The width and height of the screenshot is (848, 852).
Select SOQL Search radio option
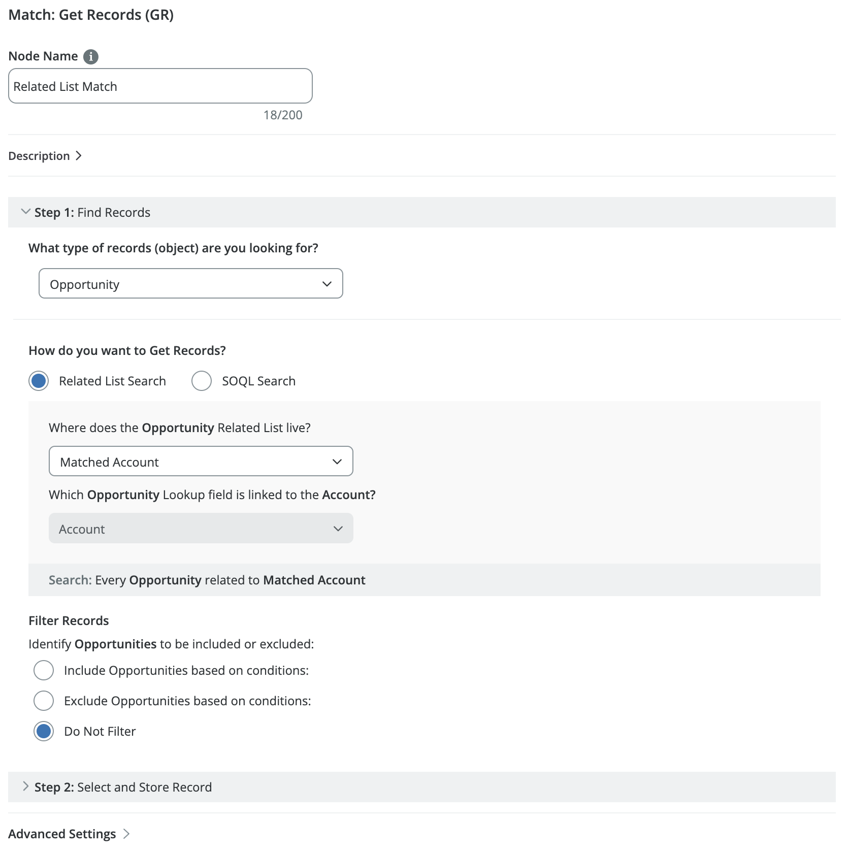pyautogui.click(x=202, y=381)
